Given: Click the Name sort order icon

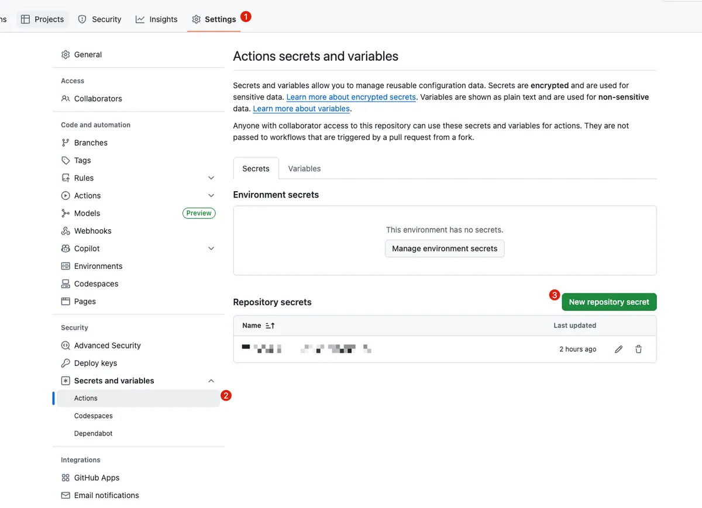Looking at the screenshot, I should (x=270, y=326).
